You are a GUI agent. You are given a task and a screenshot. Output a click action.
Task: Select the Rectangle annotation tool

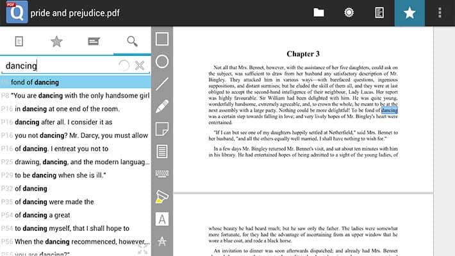162,39
